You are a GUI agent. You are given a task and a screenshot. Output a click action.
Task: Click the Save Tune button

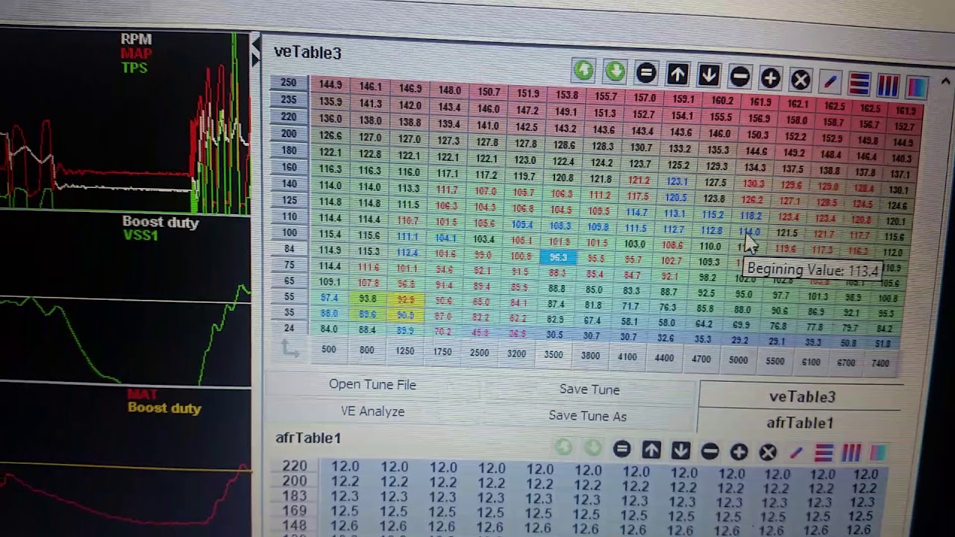pyautogui.click(x=589, y=389)
